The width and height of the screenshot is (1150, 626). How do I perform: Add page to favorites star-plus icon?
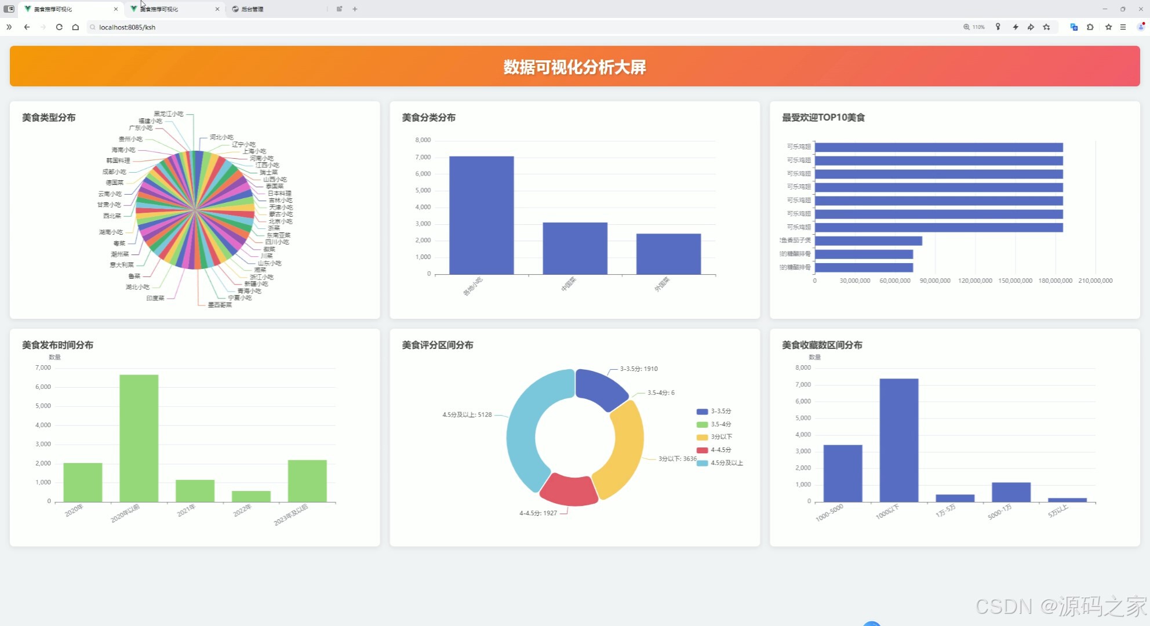pyautogui.click(x=1046, y=27)
